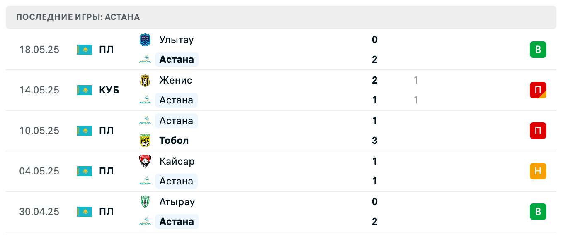563x239 pixels.
Task: Click the Atyrau club crest icon
Action: tap(145, 202)
